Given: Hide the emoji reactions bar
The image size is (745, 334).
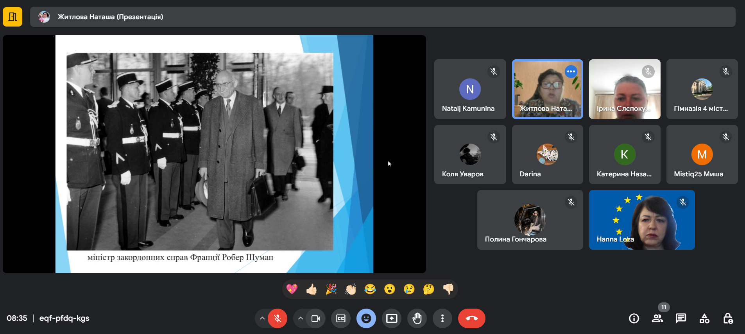Looking at the screenshot, I should click(x=366, y=318).
